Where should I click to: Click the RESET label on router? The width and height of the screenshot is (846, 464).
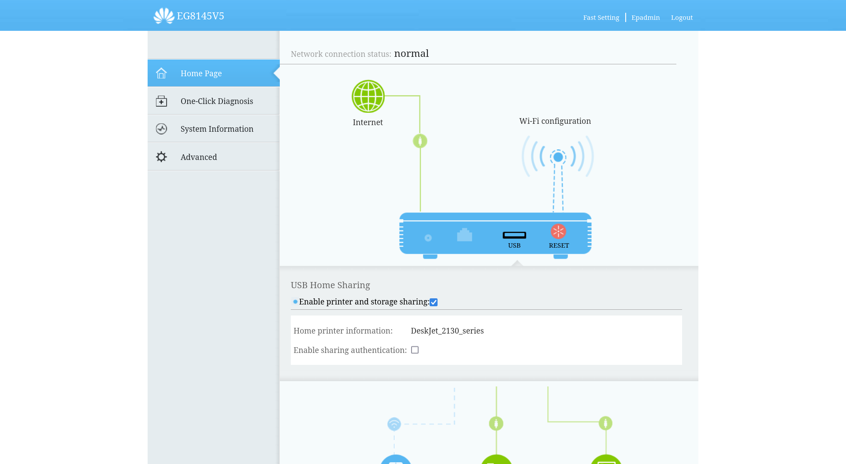tap(559, 245)
